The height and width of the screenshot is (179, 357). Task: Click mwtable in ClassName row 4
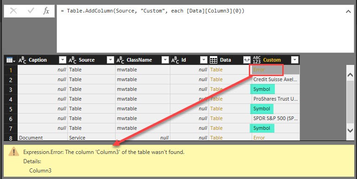pos(127,99)
